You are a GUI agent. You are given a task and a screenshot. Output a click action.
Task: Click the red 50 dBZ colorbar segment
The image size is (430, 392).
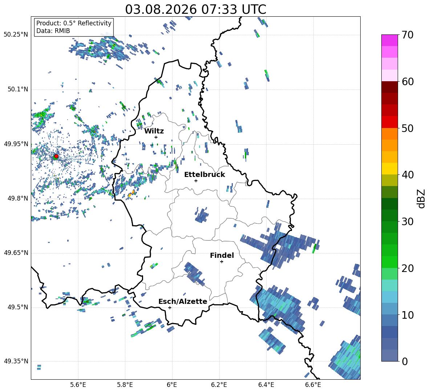[389, 122]
